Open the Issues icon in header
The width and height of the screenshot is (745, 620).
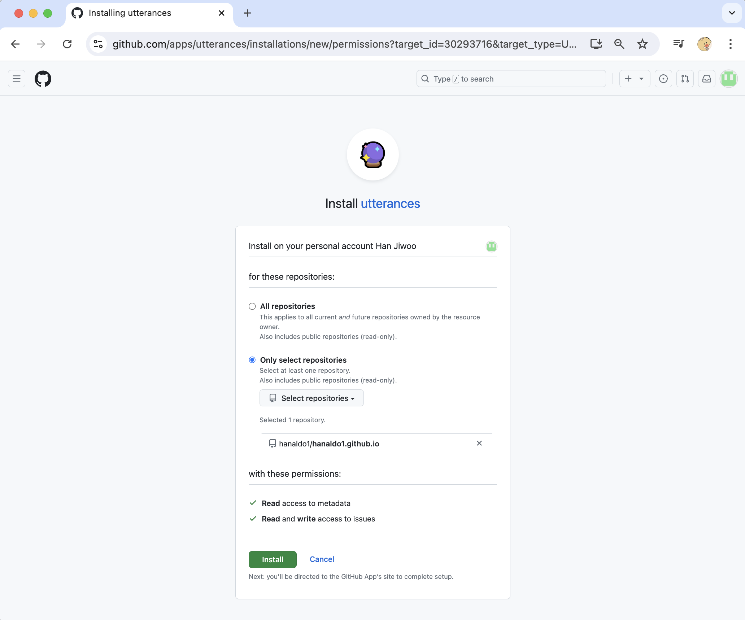pos(663,79)
